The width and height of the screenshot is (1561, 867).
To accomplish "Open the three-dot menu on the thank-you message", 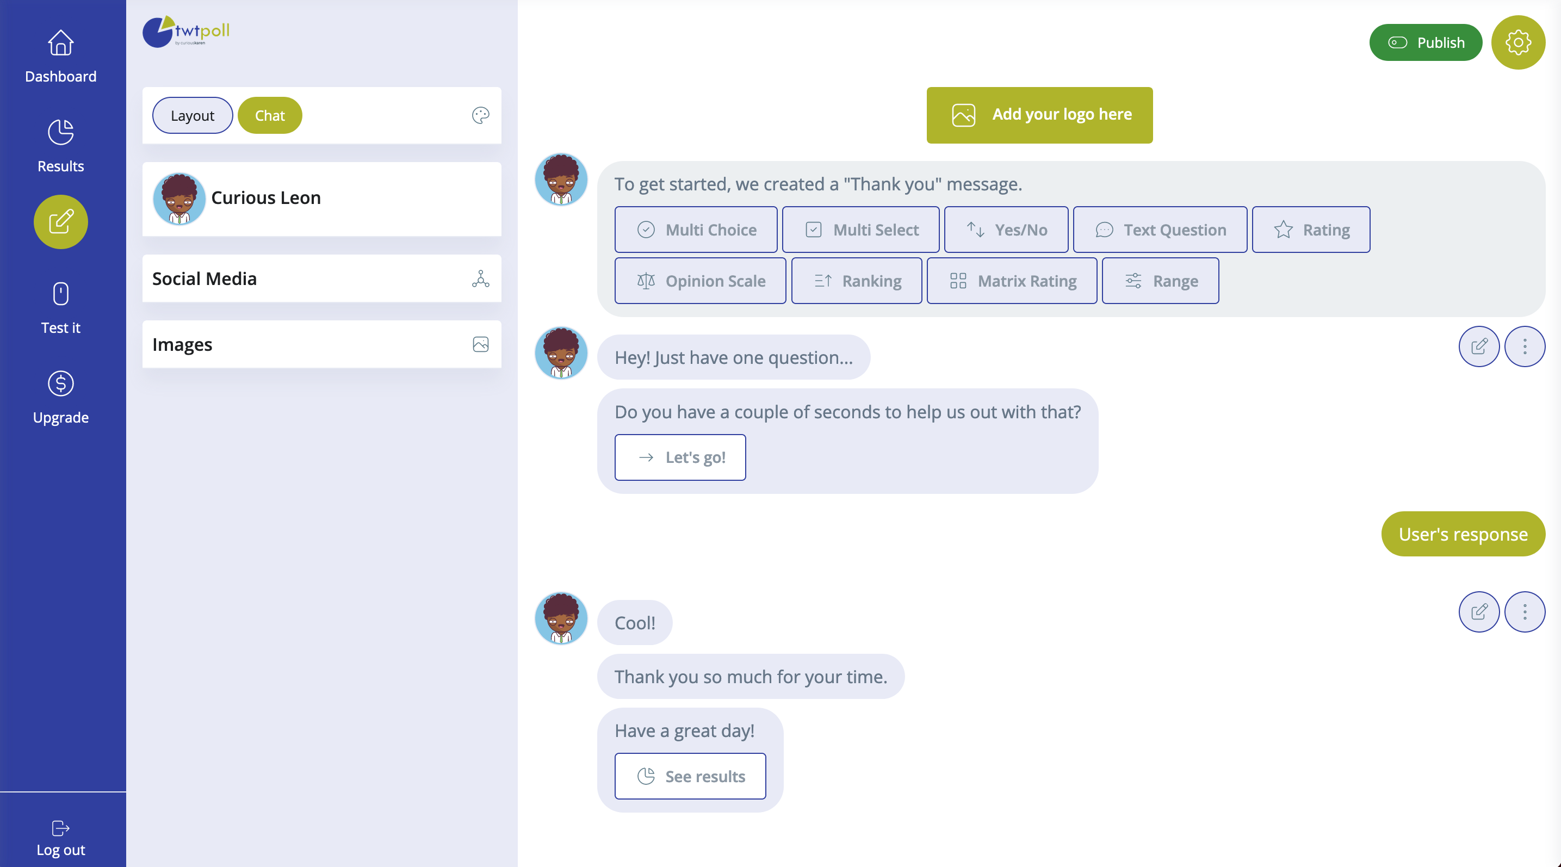I will 1525,612.
